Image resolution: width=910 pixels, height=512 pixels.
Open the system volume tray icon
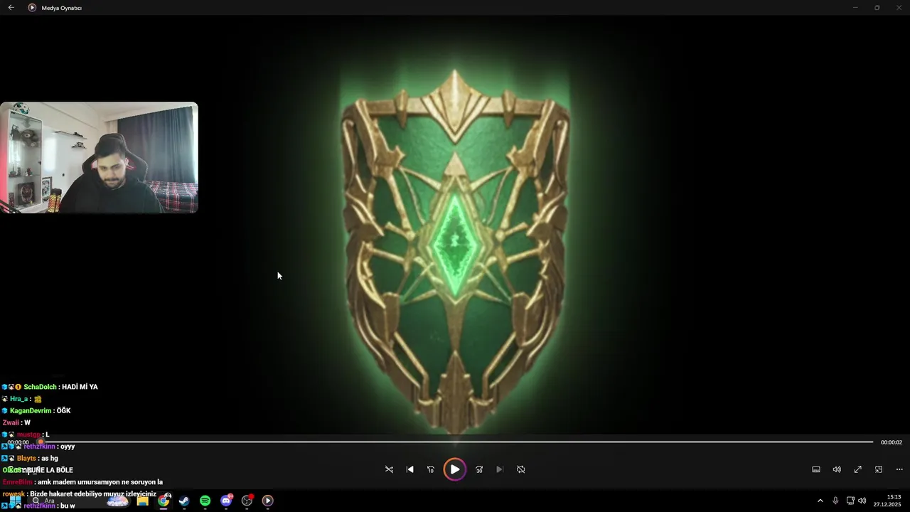click(862, 501)
